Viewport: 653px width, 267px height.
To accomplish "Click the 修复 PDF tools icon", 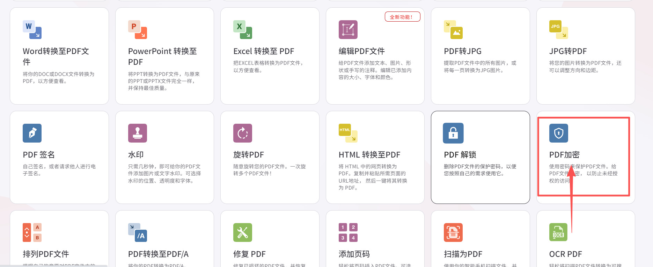I will coord(243,232).
